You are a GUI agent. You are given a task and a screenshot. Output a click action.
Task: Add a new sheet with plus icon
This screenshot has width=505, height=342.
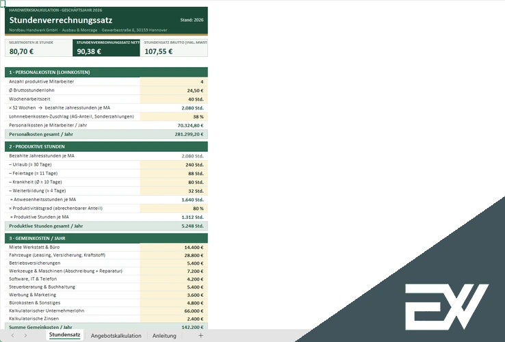pos(200,336)
